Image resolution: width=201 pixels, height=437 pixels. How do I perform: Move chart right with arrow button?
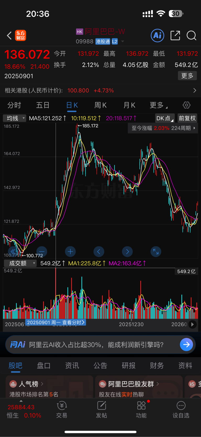(x=127, y=252)
